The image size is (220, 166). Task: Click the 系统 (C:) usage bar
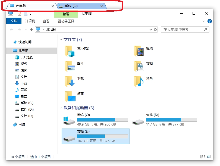[x=103, y=120]
